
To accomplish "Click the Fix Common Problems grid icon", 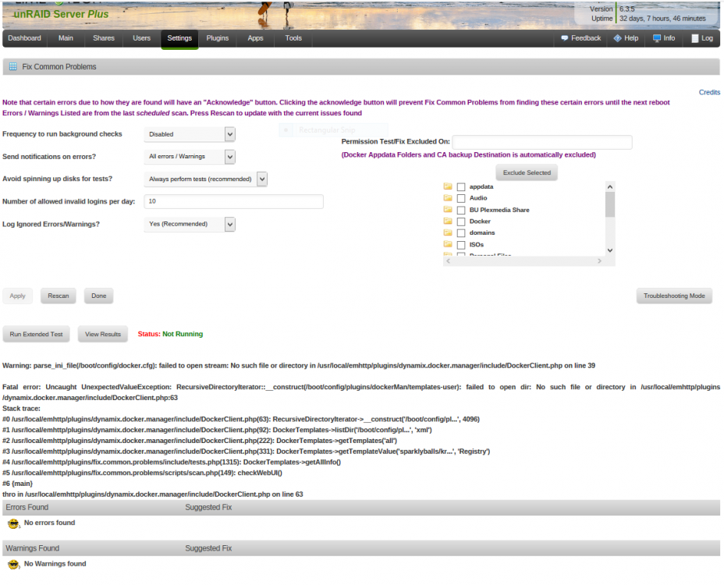I will [13, 66].
